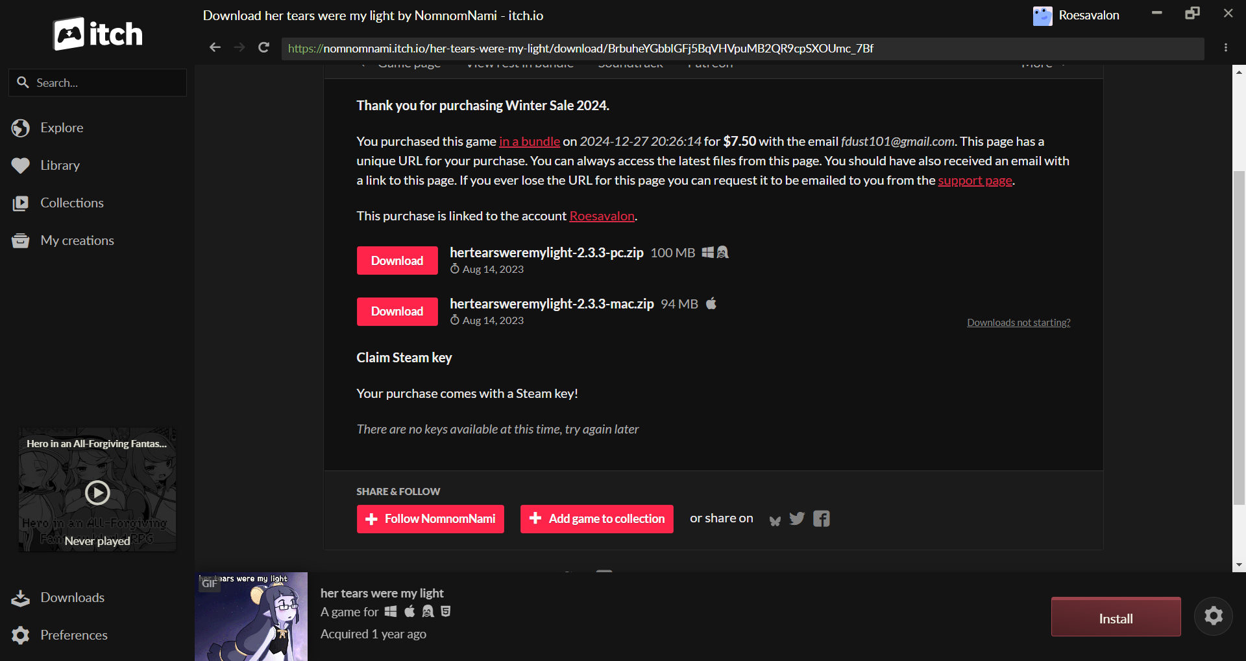Open the browser options kebab menu
The image size is (1246, 661).
click(x=1226, y=47)
